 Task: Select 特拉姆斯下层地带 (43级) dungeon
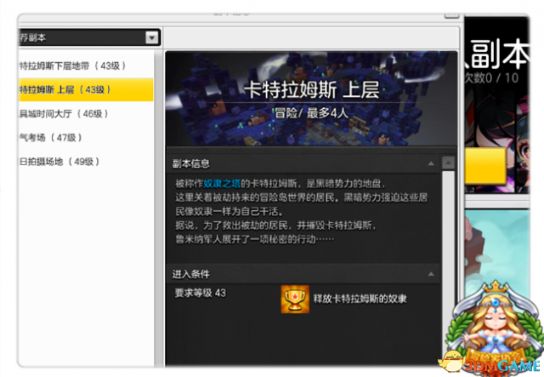click(x=72, y=65)
